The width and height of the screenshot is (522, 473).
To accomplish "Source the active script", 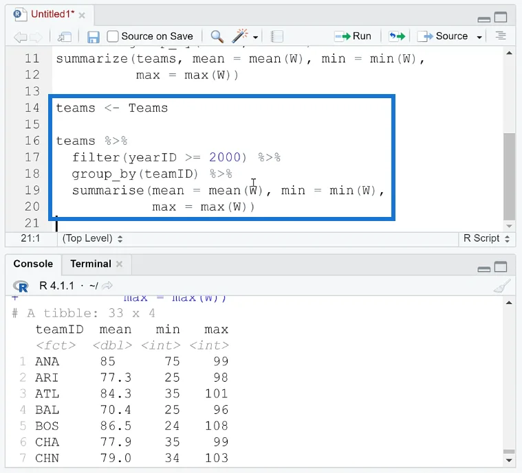I will (x=443, y=36).
